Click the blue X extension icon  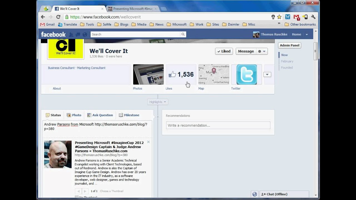coord(288,17)
